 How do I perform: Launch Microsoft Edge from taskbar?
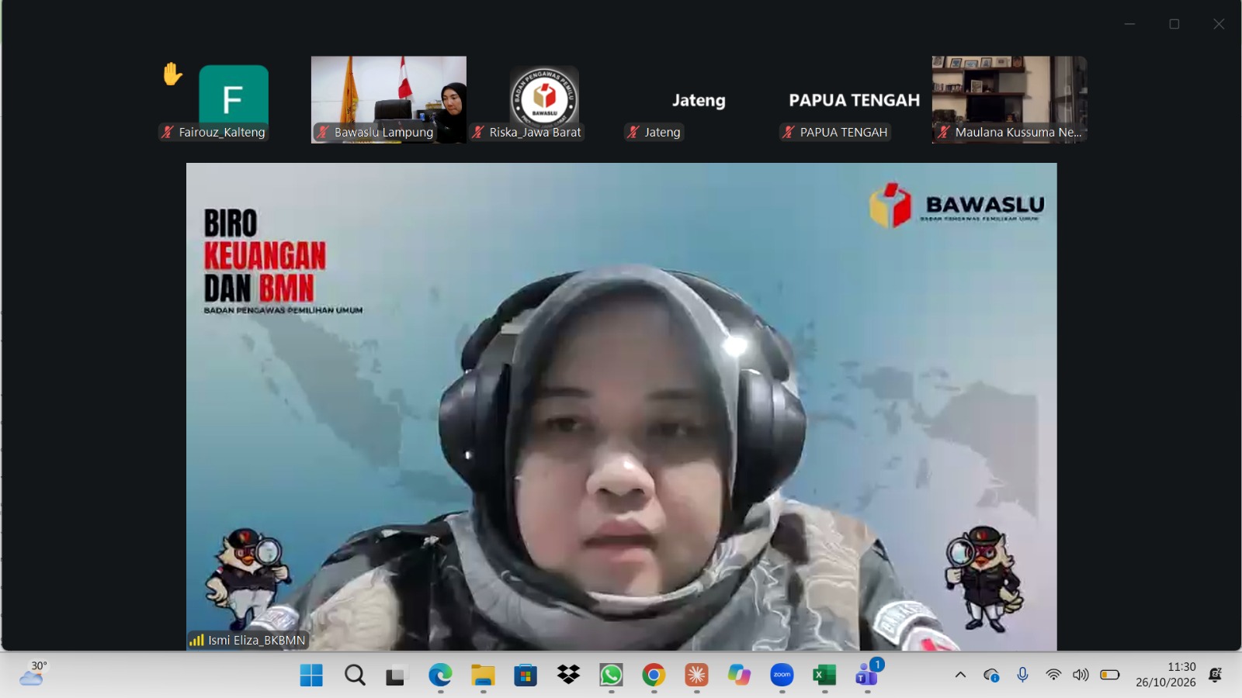(x=440, y=676)
